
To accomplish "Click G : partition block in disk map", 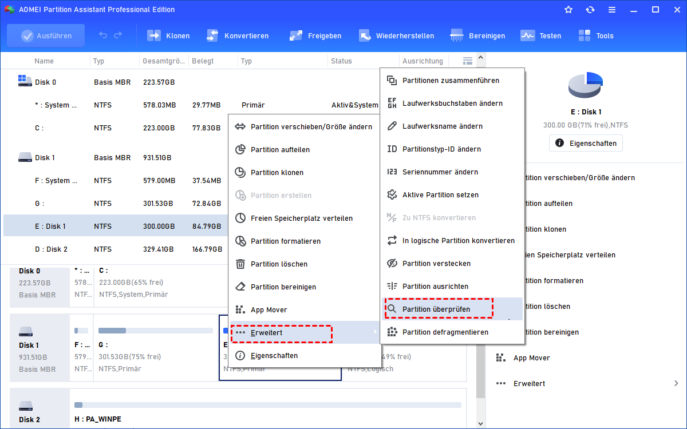I will pyautogui.click(x=156, y=348).
